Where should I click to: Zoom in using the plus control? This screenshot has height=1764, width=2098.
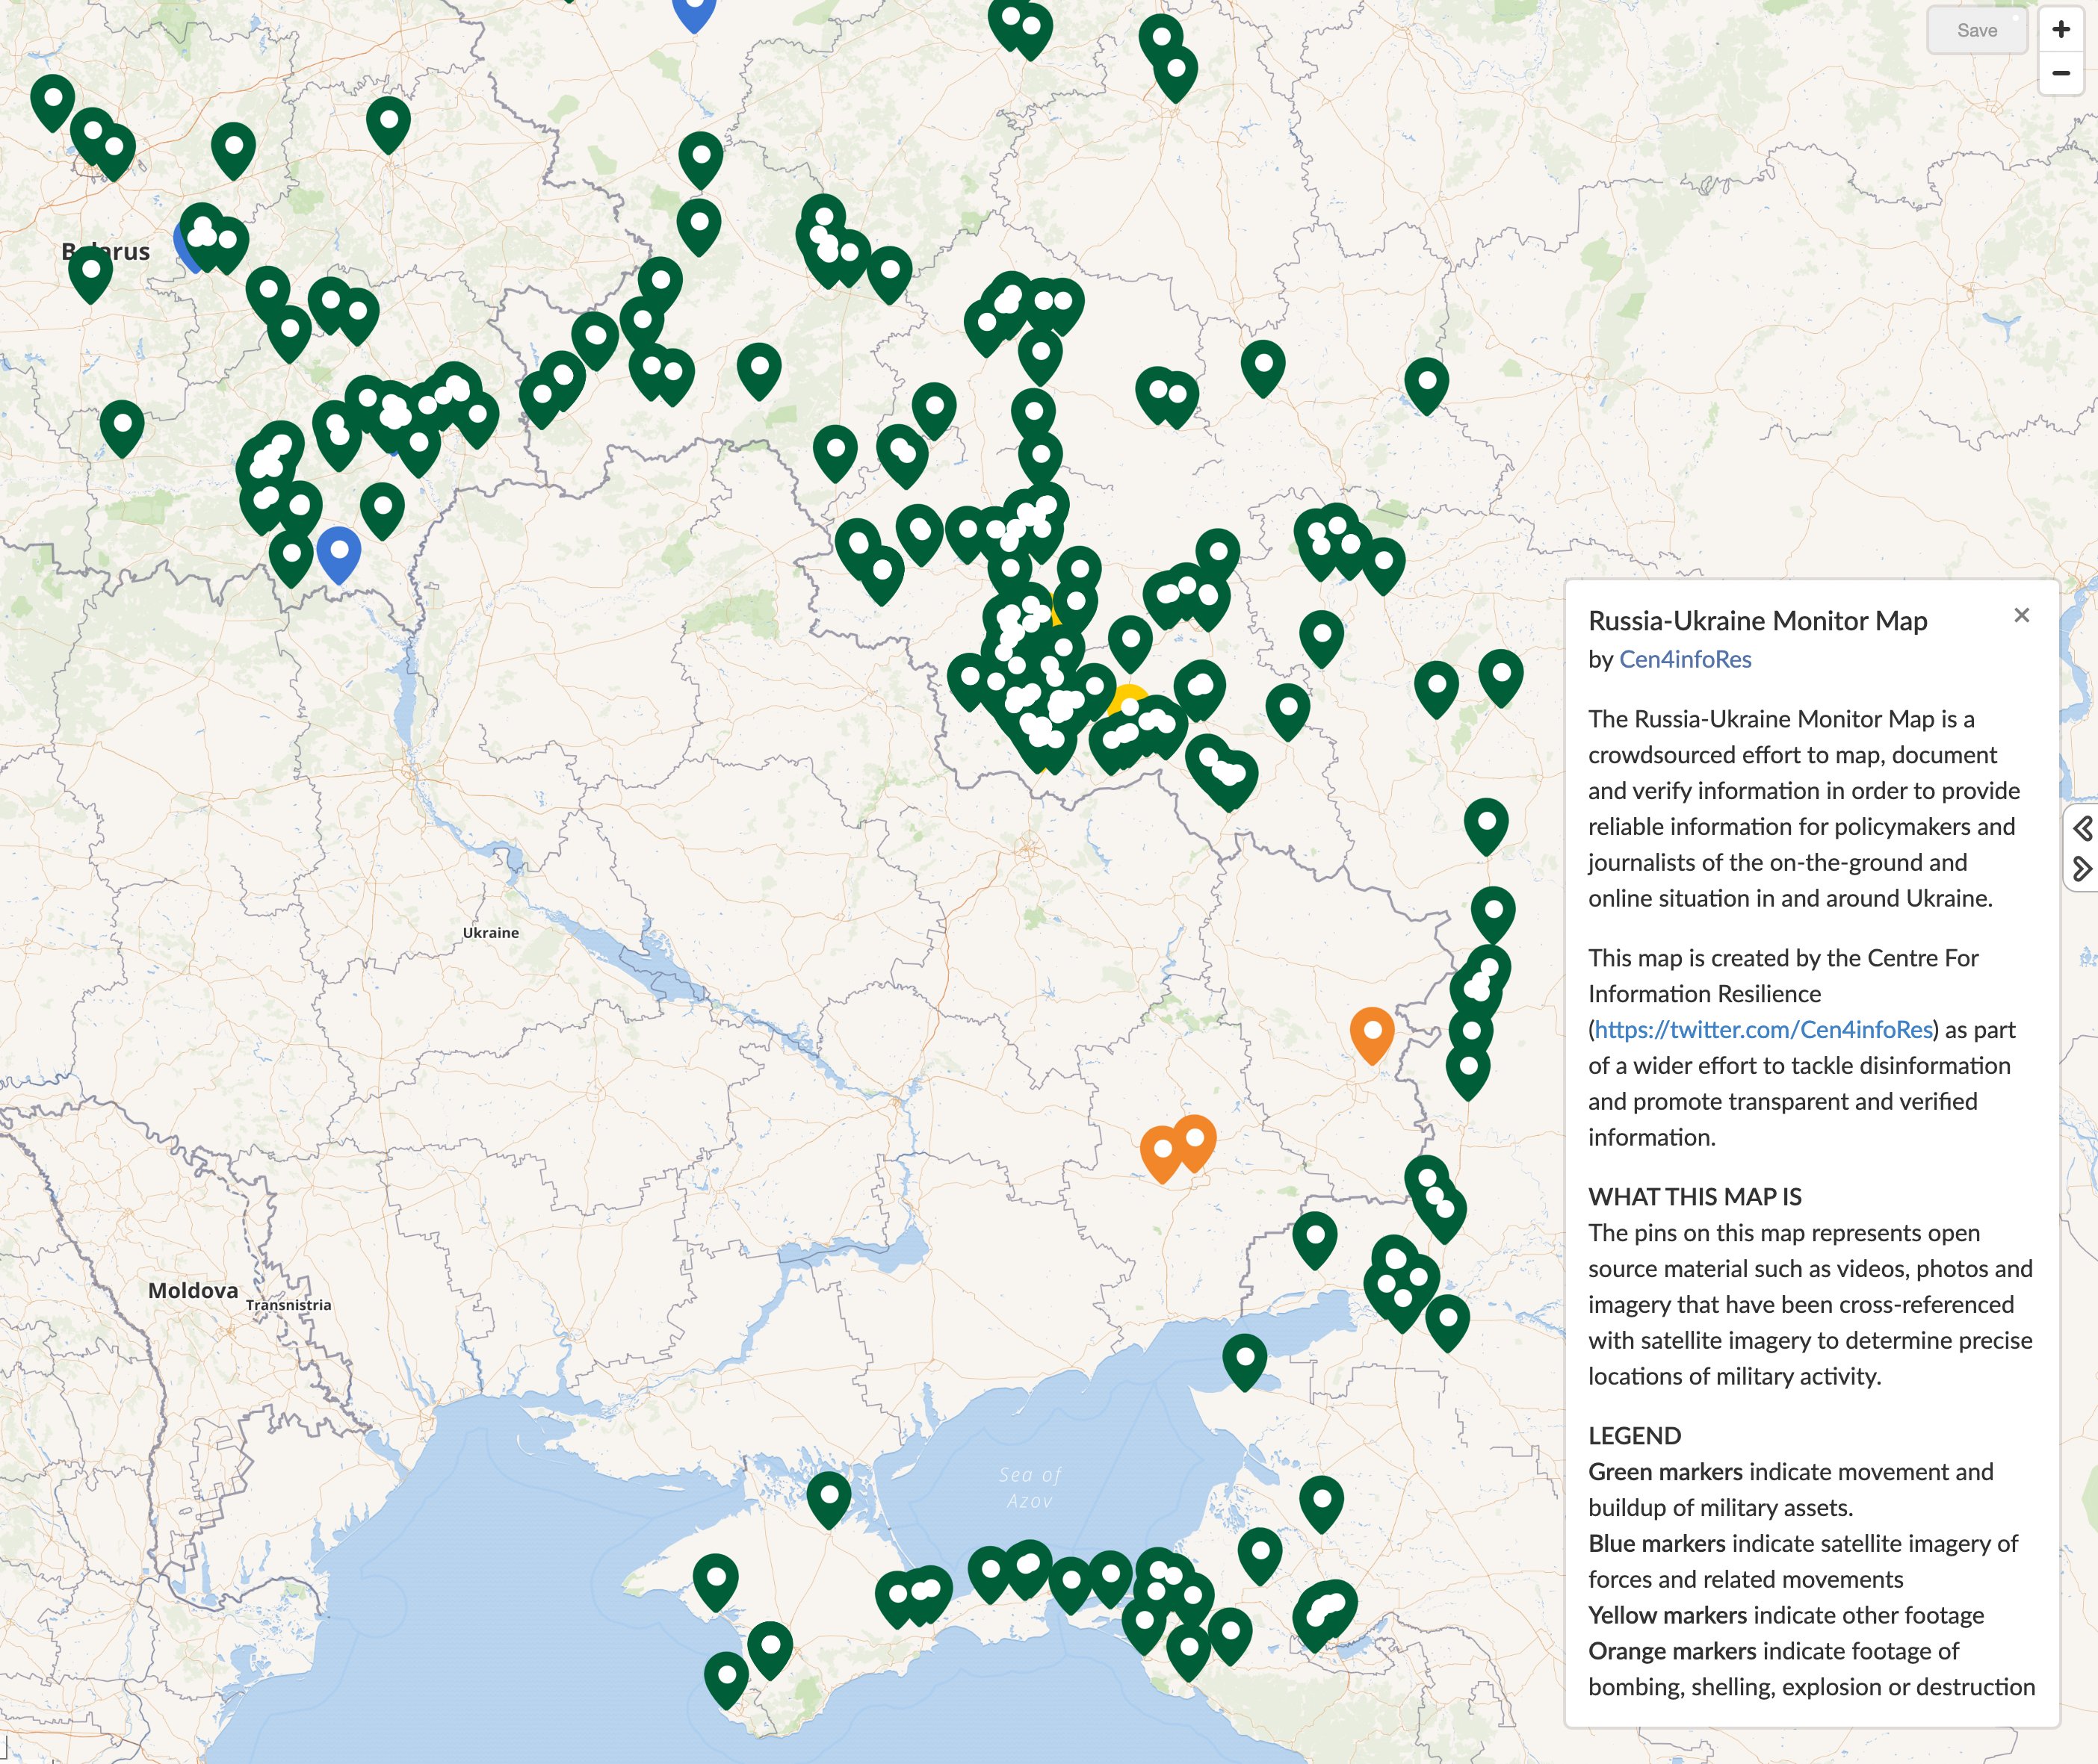point(2060,30)
